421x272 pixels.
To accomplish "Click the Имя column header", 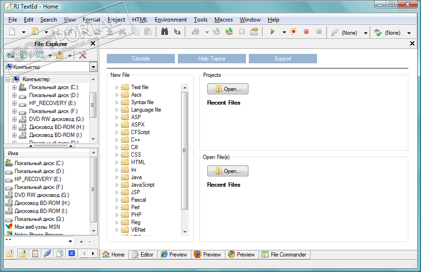I will click(47, 153).
